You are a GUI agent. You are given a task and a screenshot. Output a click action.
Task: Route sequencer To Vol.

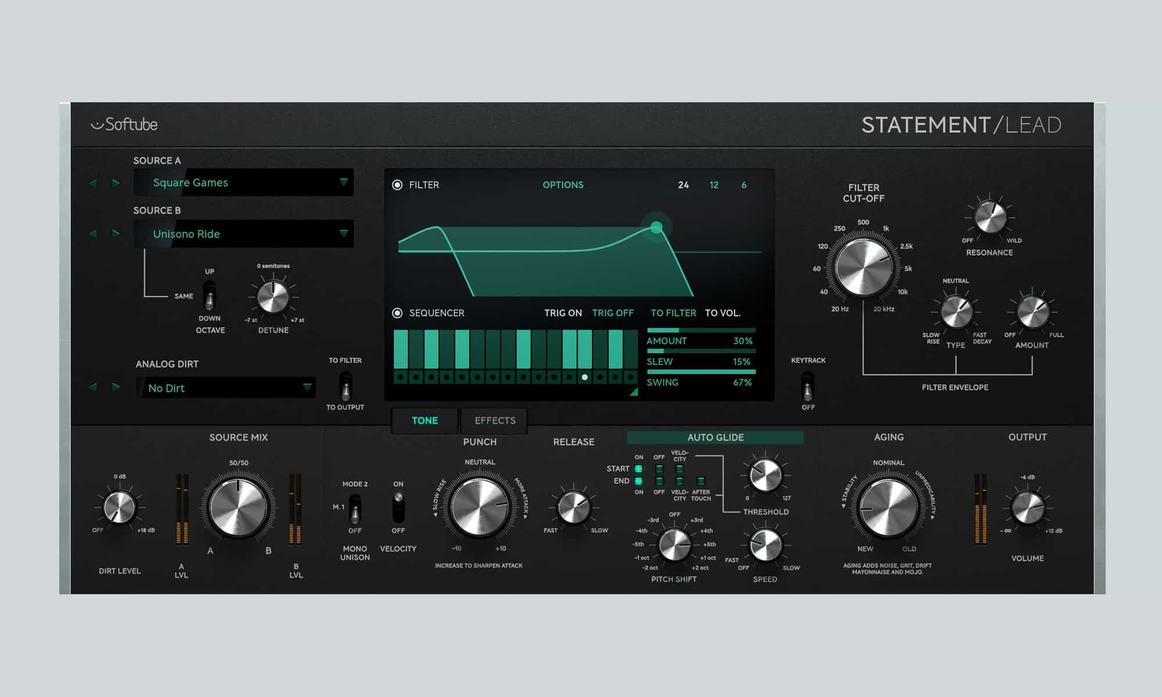[723, 313]
